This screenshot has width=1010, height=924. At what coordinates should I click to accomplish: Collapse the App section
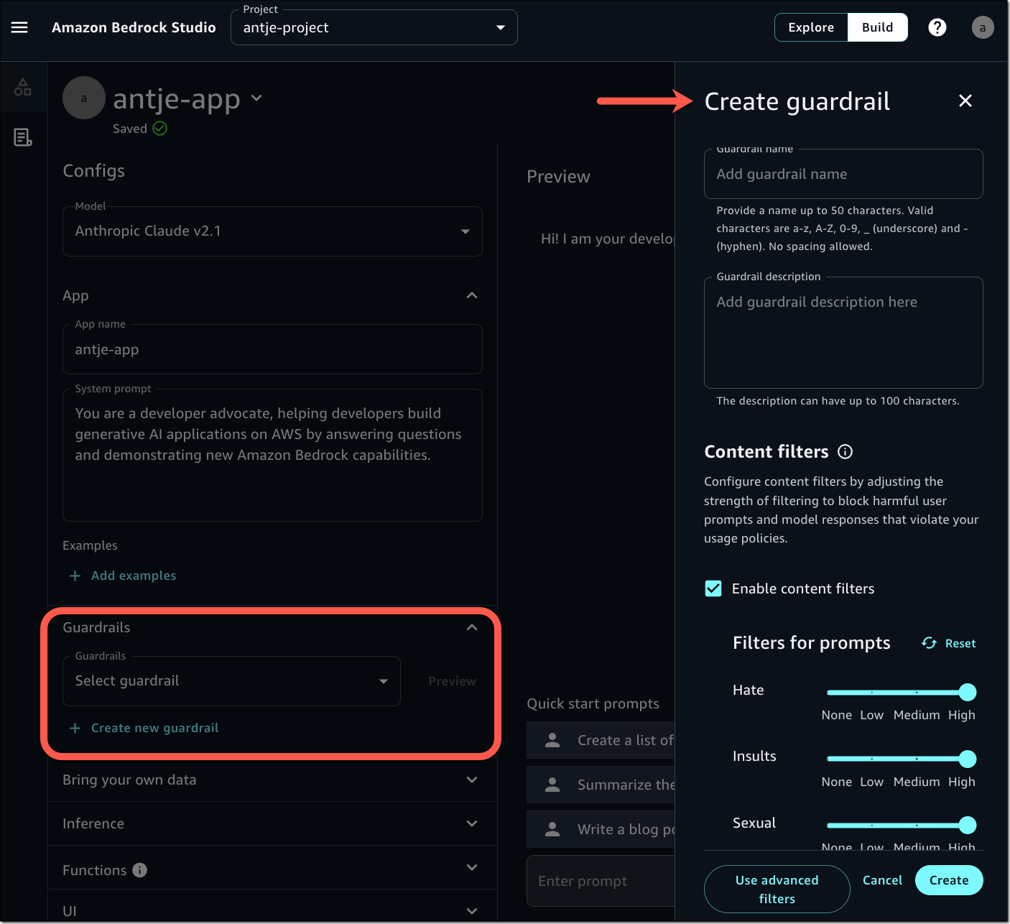[x=472, y=296]
